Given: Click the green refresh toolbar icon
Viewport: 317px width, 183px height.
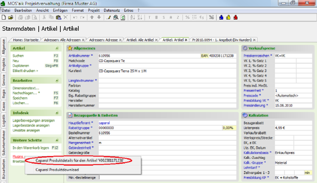Looking at the screenshot, I should tap(123, 17).
